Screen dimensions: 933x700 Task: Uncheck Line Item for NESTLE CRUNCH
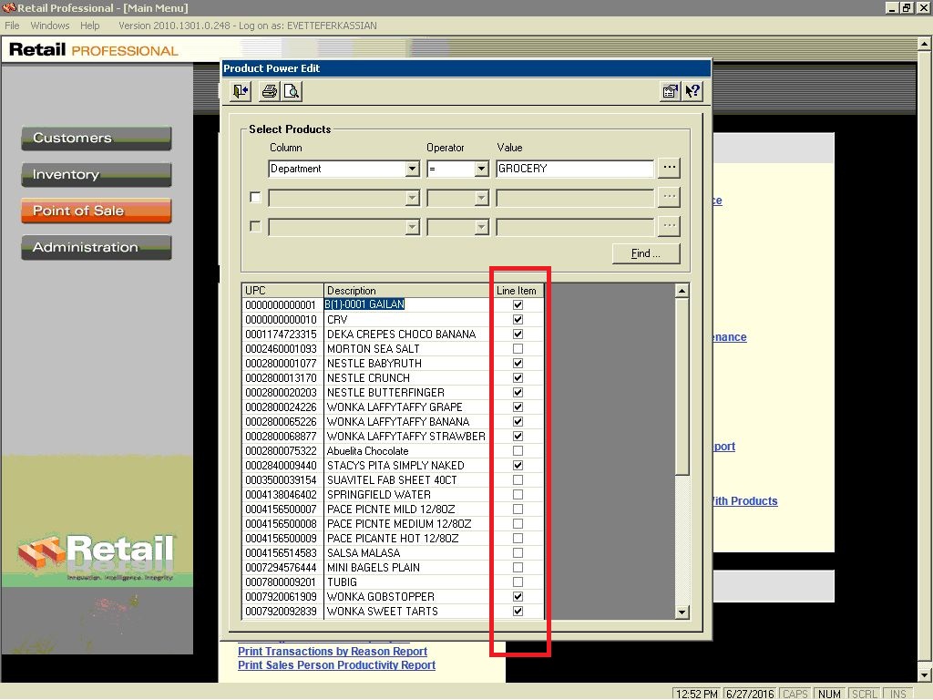518,378
